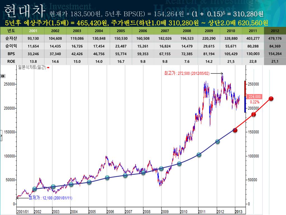Click the teal BPS marker on the 2009 gridline

point(161,169)
